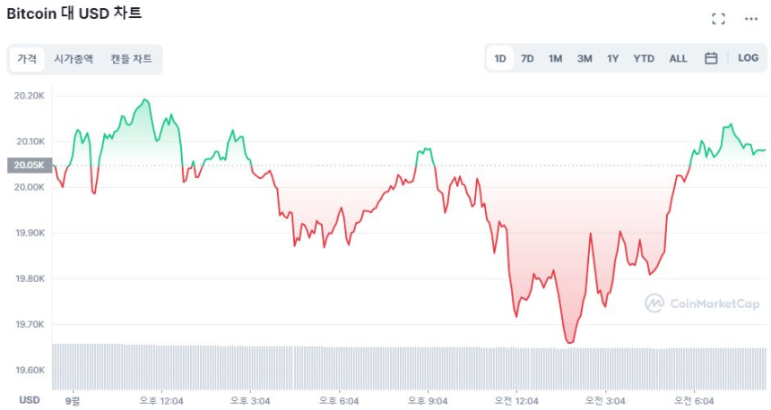The width and height of the screenshot is (771, 410).
Task: Open the calendar date range picker
Action: tap(711, 58)
